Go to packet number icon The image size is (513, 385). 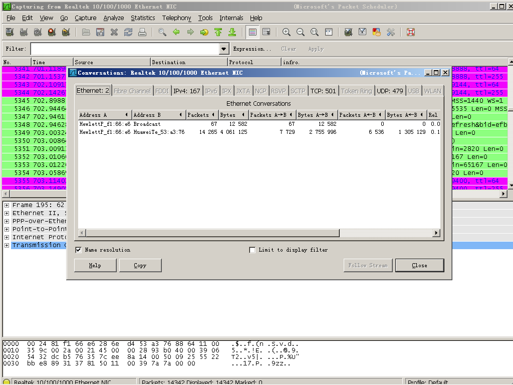(204, 32)
